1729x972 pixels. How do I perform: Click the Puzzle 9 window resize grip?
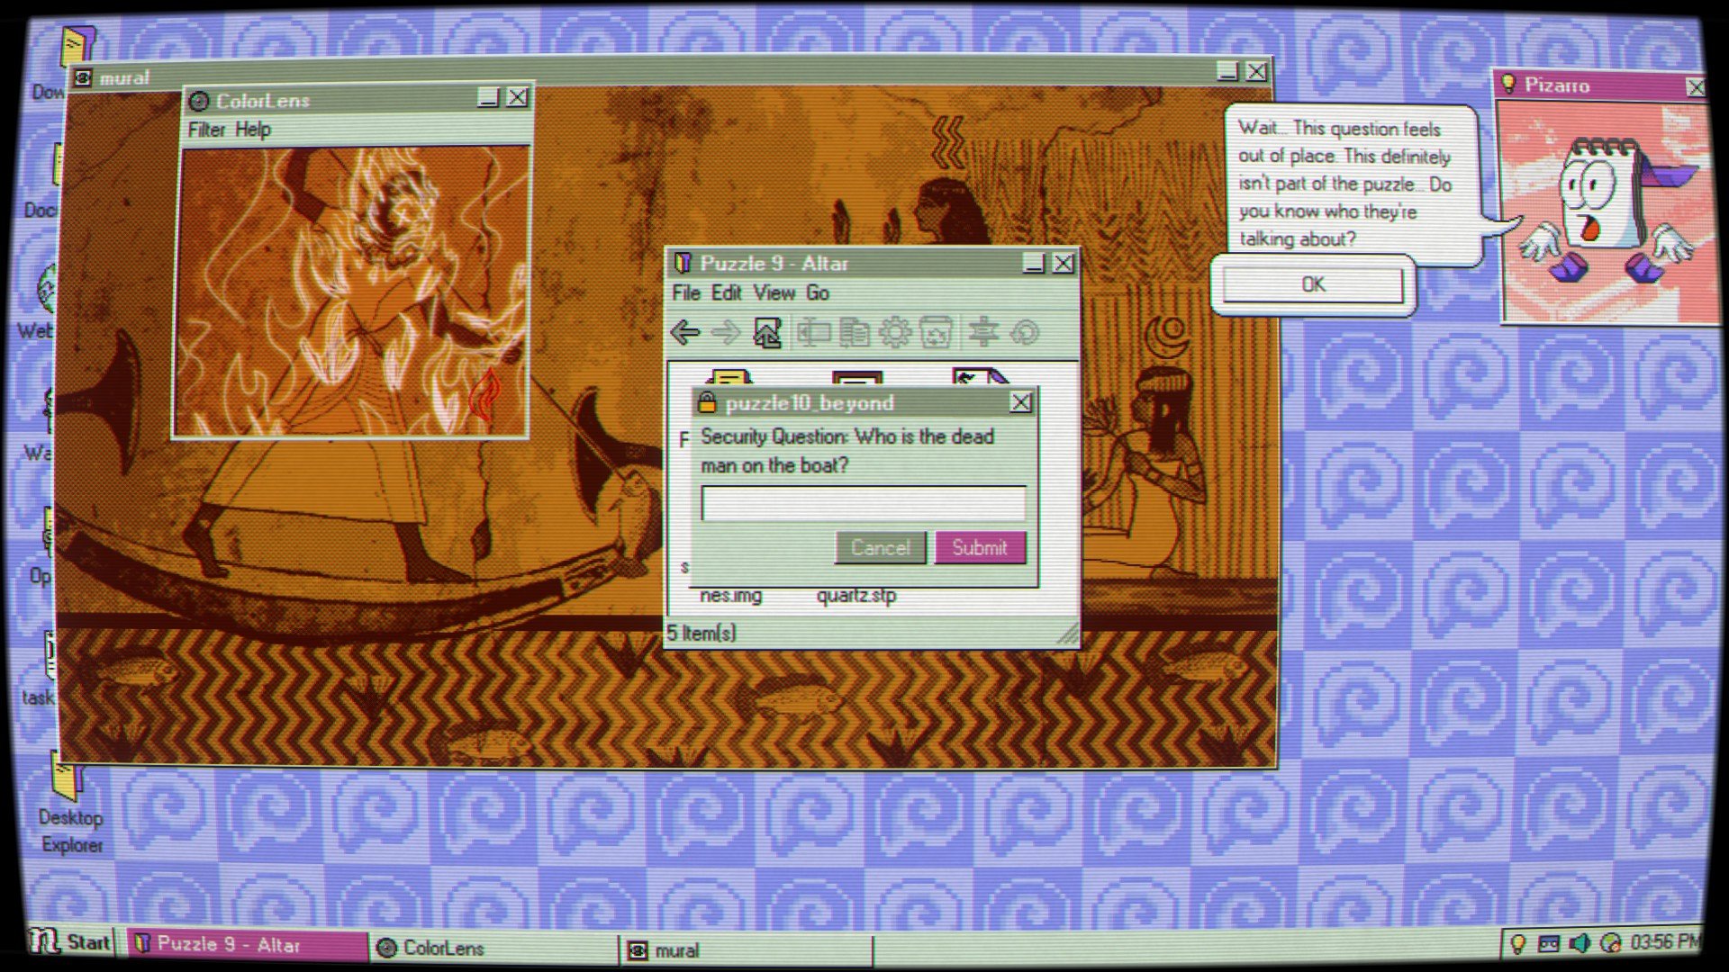pyautogui.click(x=1066, y=634)
